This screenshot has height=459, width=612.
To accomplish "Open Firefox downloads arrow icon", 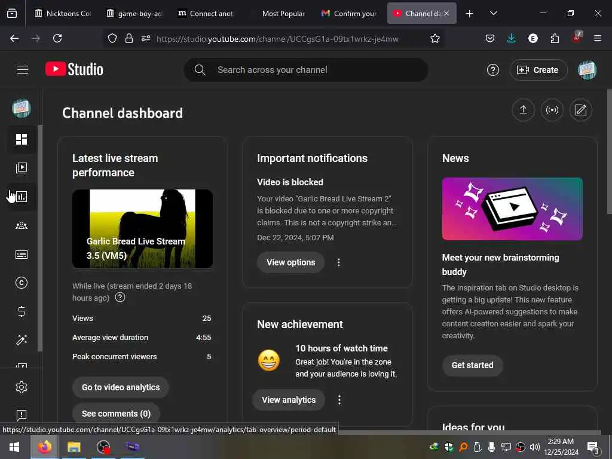I will [512, 38].
